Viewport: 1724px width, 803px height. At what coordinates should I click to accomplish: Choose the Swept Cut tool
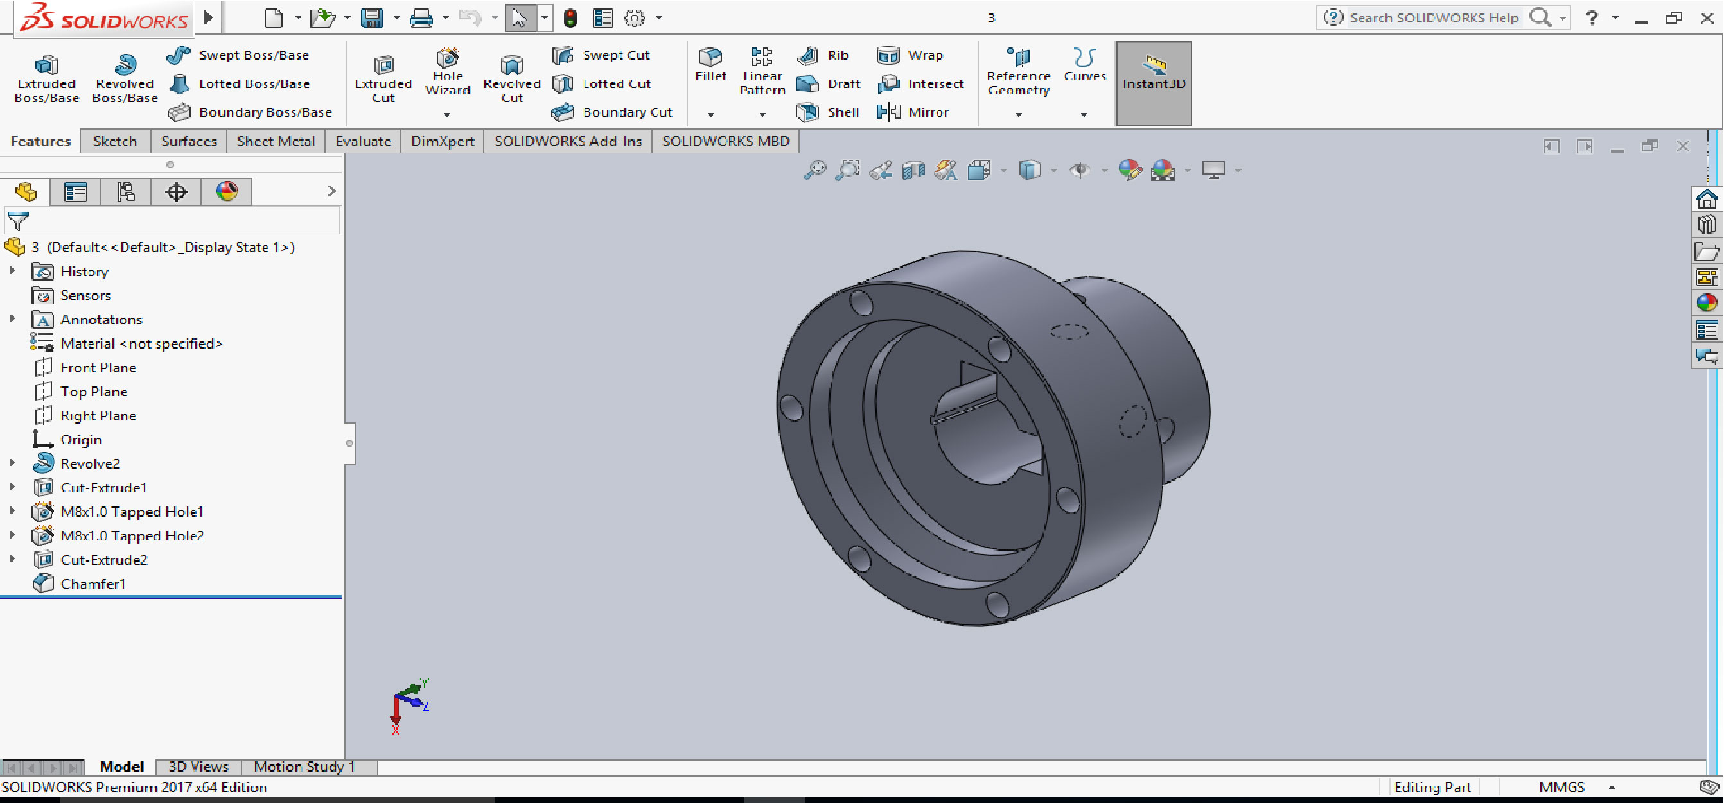pos(601,55)
